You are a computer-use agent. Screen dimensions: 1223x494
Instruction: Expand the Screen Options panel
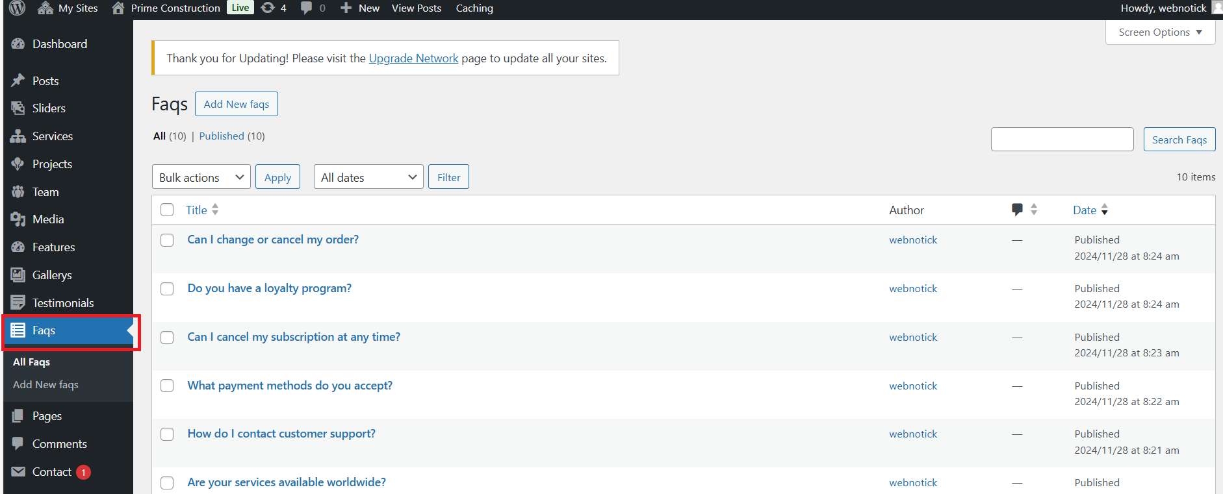(1160, 32)
